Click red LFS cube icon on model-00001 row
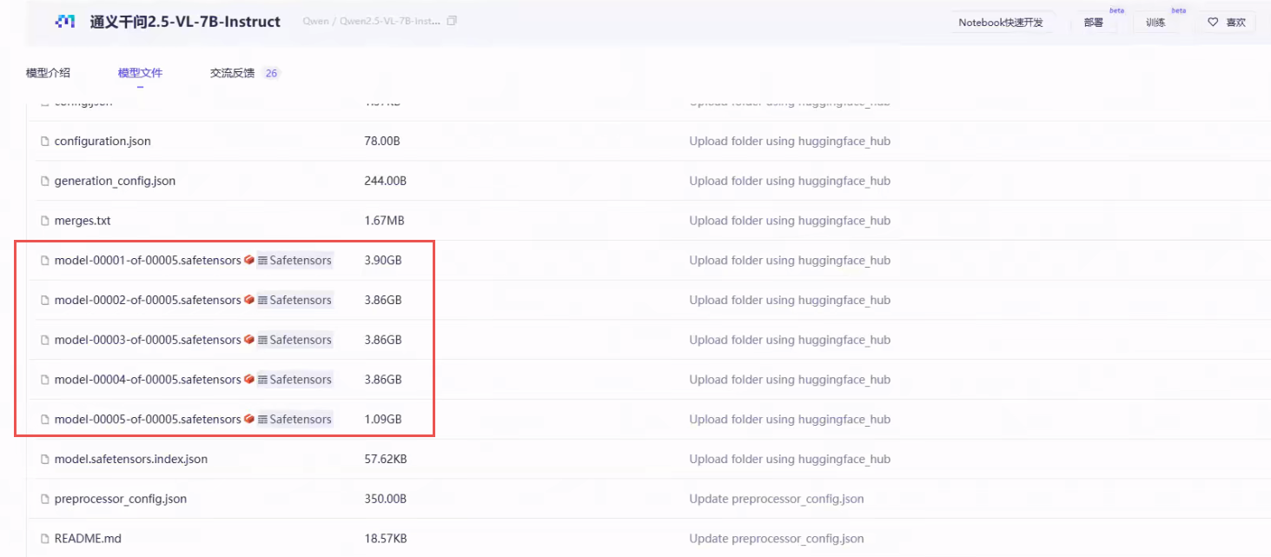Image resolution: width=1271 pixels, height=557 pixels. point(249,260)
